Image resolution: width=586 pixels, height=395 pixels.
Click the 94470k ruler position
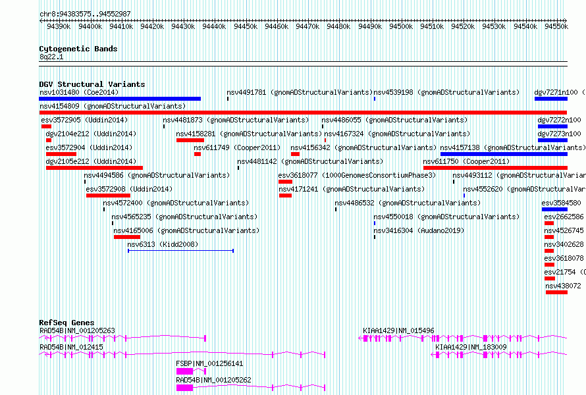[x=307, y=26]
